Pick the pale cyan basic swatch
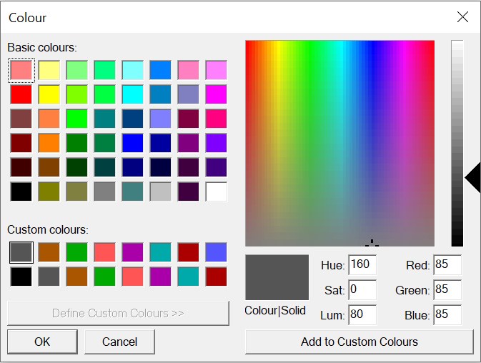The width and height of the screenshot is (481, 363). click(x=132, y=70)
